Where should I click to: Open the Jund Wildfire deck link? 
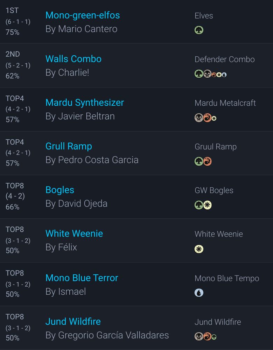[x=73, y=321]
